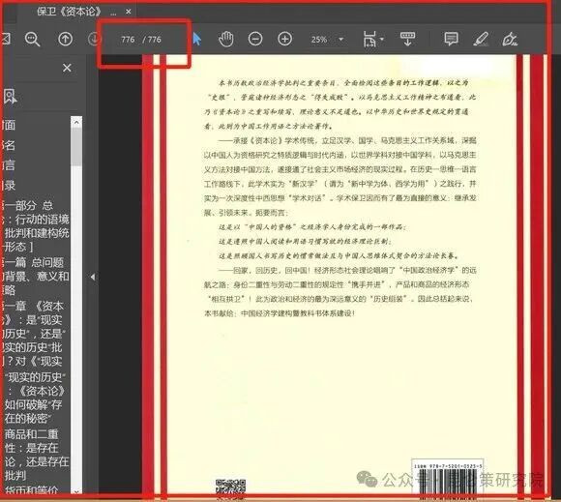Image resolution: width=561 pixels, height=502 pixels.
Task: Go to previous page with up arrow
Action: tap(65, 39)
